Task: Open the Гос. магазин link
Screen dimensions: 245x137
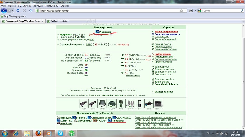Action: coord(162,37)
